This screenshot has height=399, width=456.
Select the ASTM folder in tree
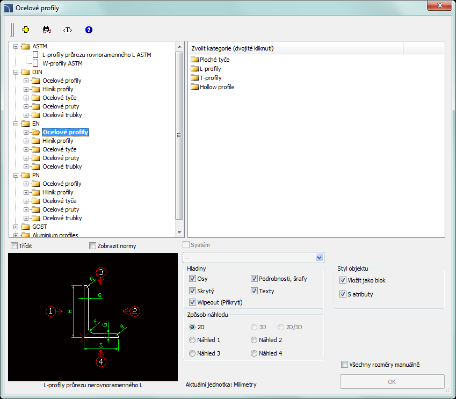(x=40, y=46)
